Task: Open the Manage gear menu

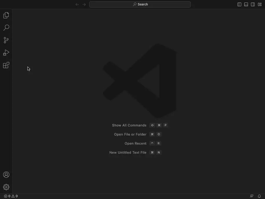Action: pyautogui.click(x=6, y=187)
